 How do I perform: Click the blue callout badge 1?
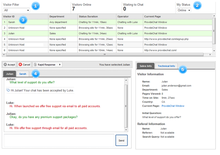click(35, 6)
